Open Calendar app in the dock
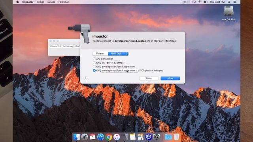 [93, 137]
